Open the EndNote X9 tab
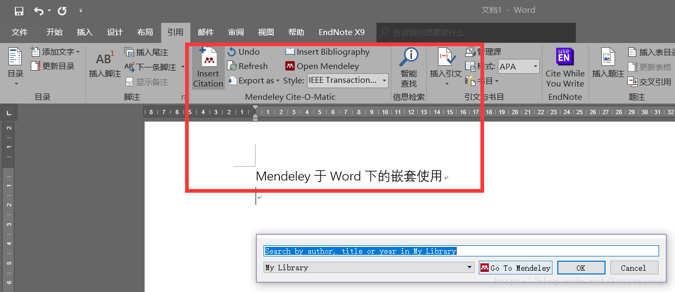Viewport: 675px width, 292px height. [x=341, y=32]
